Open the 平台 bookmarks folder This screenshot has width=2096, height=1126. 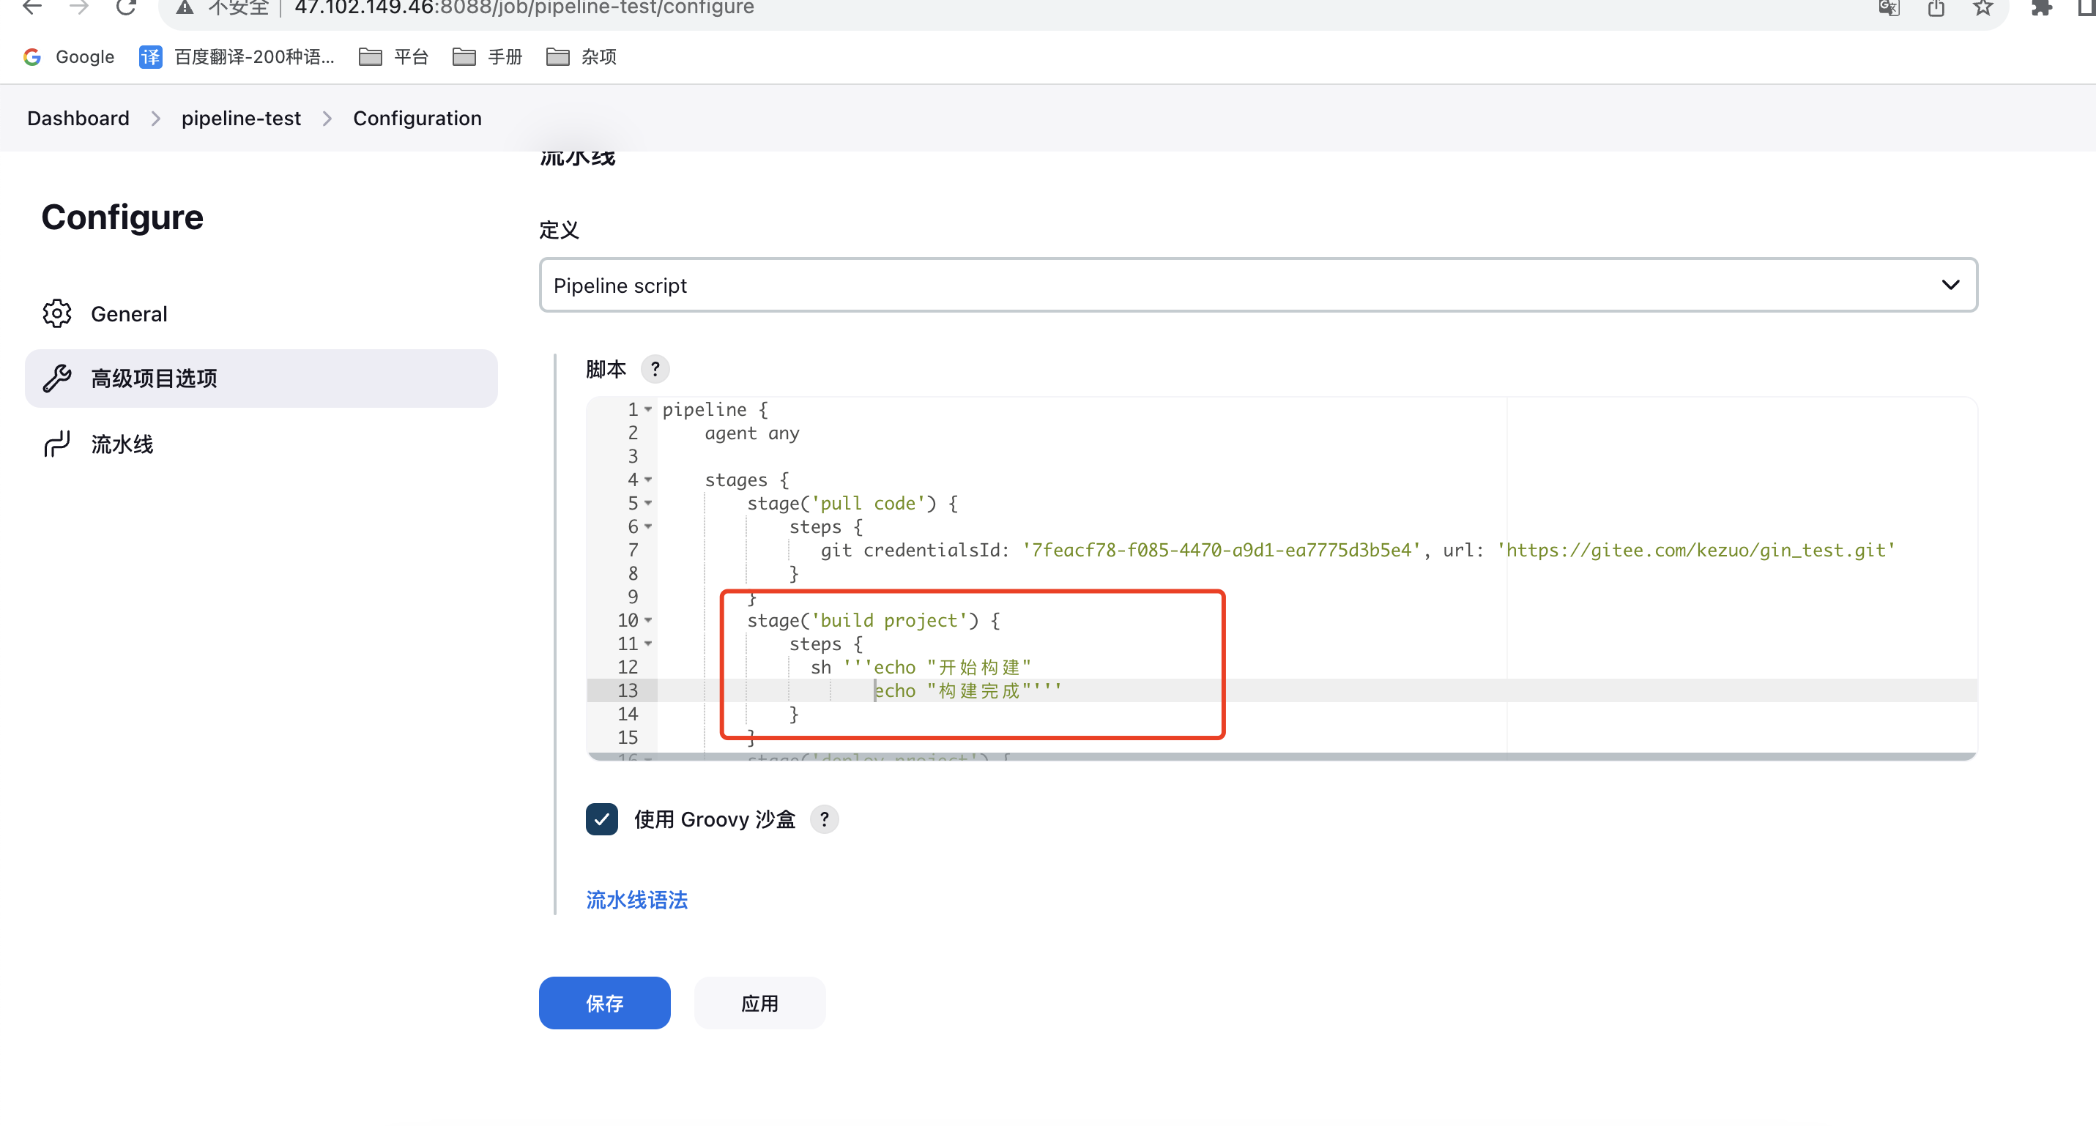pos(394,57)
